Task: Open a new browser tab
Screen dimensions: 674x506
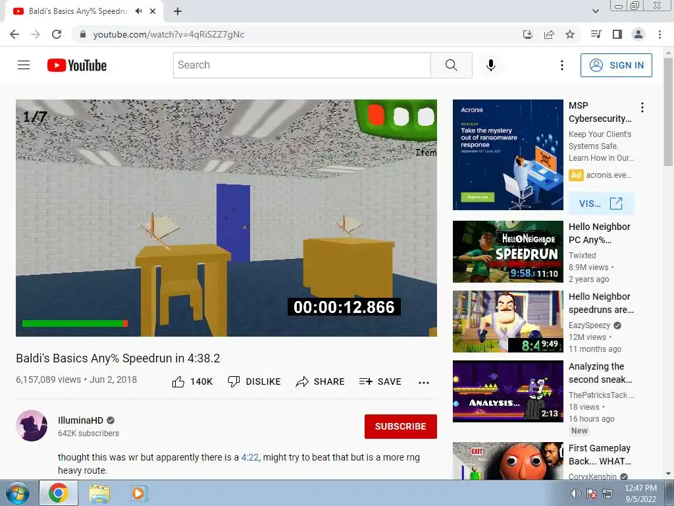Action: tap(178, 11)
